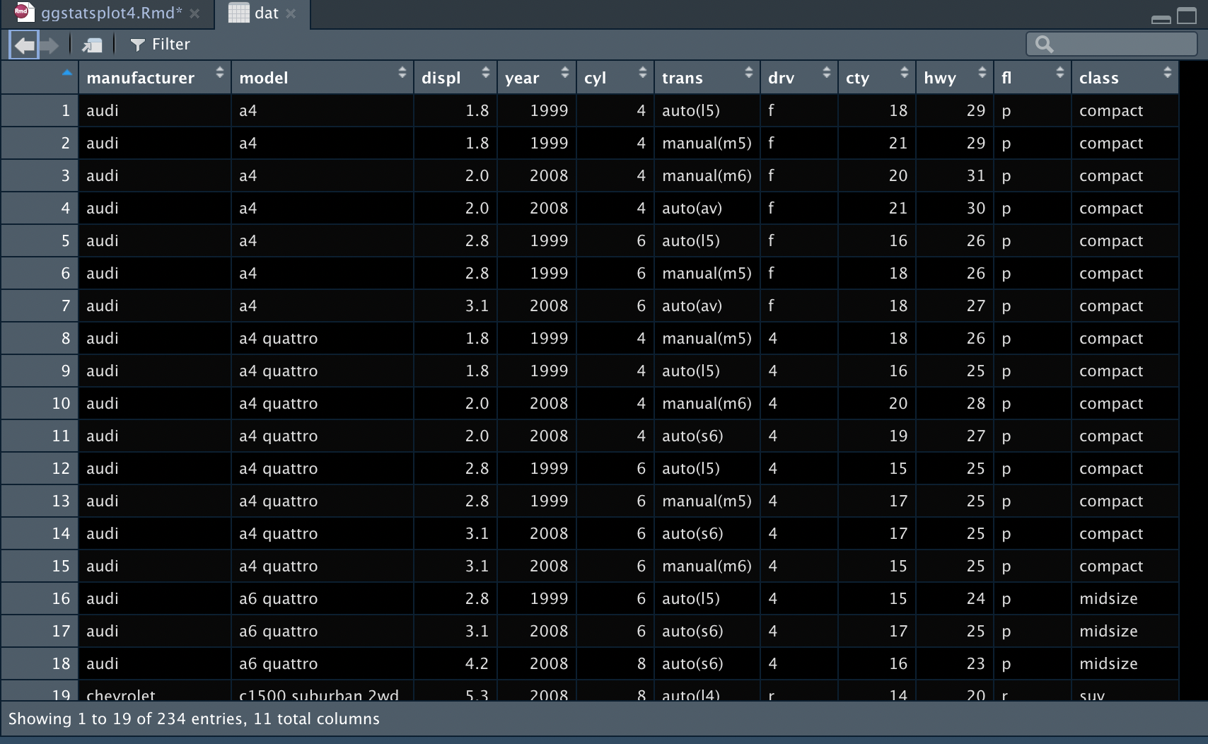
Task: Click cty value 21 in row 2
Action: 898,143
